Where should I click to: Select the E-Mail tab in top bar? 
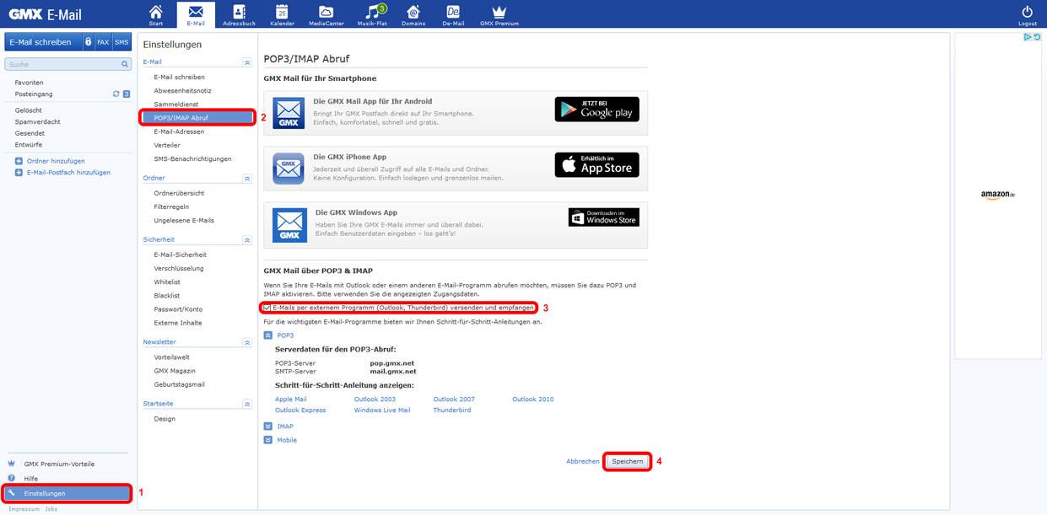pyautogui.click(x=196, y=14)
